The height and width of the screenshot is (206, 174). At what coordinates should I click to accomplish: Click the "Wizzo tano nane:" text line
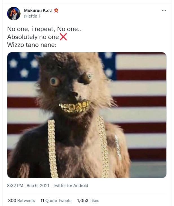pyautogui.click(x=32, y=45)
